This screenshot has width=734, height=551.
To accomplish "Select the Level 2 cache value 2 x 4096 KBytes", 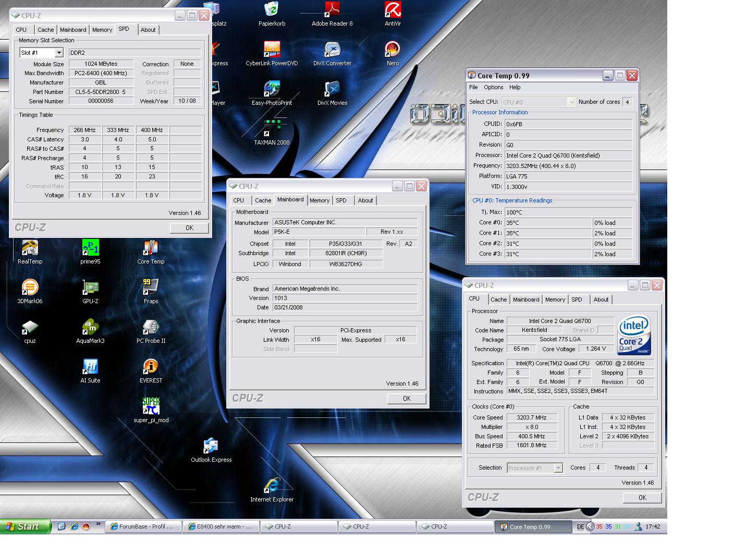I will coord(628,436).
